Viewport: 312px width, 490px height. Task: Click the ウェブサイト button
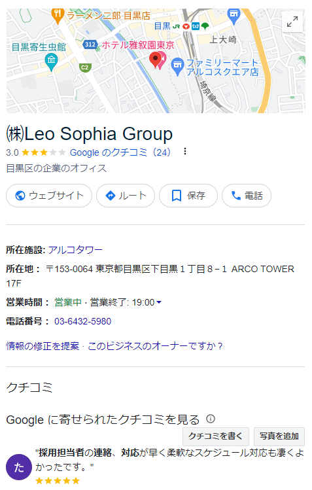point(49,196)
